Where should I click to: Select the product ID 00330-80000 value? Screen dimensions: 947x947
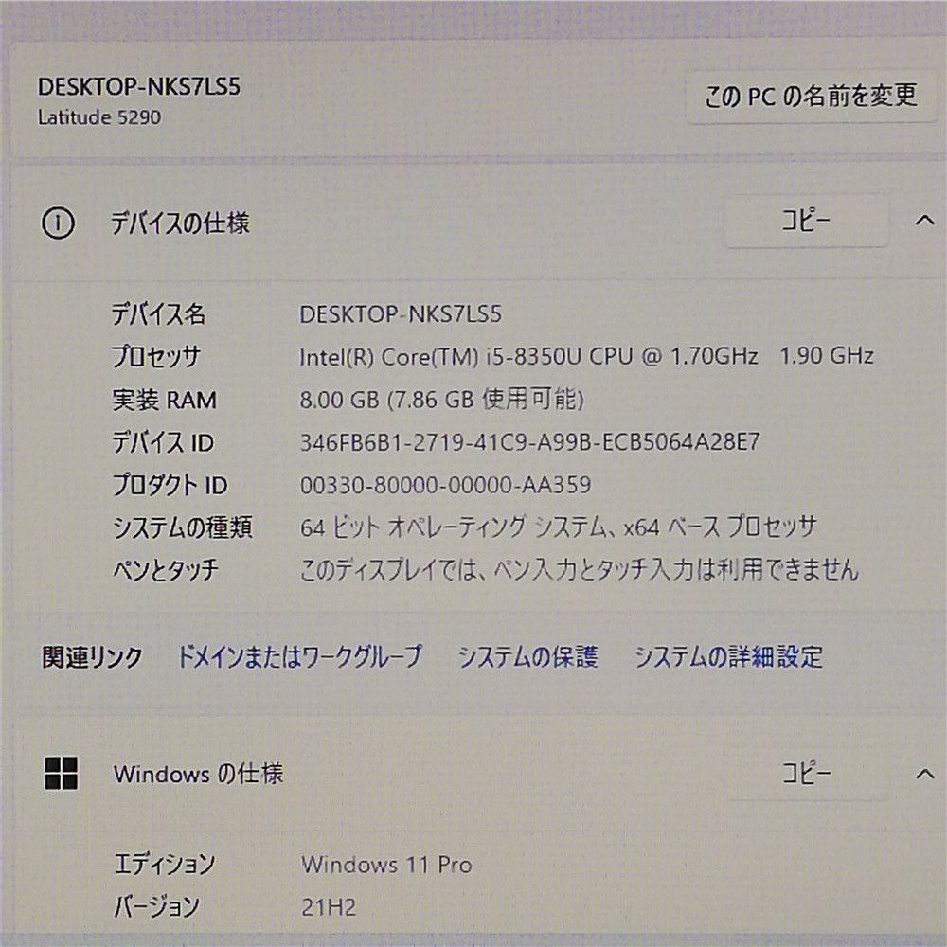(446, 485)
